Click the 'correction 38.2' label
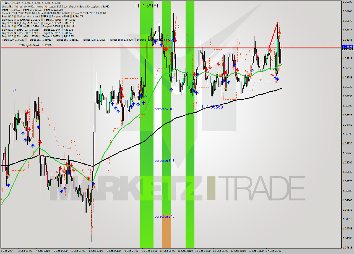The width and height of the screenshot is (354, 254). pos(165,109)
